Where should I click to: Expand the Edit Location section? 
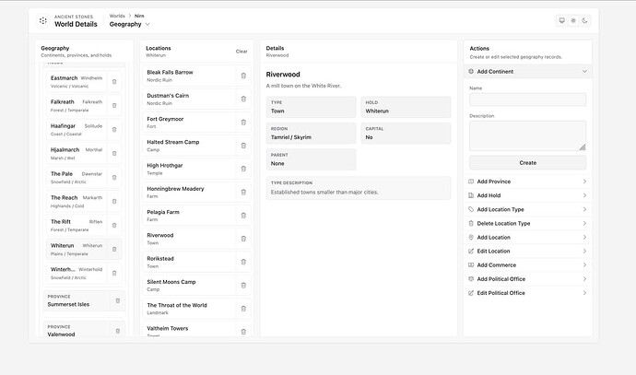click(528, 251)
